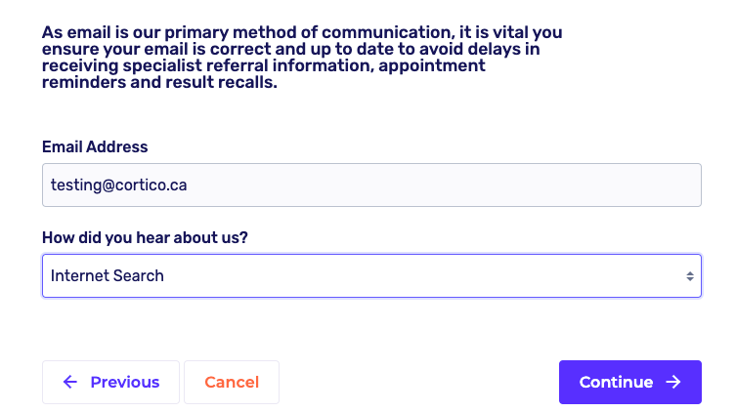Click the testing@cortico.ca email text
The height and width of the screenshot is (412, 736).
coord(118,185)
